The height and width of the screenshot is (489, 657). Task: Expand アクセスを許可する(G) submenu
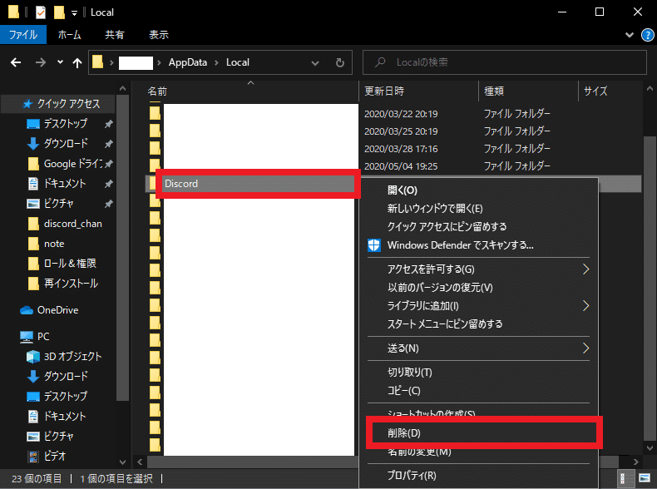[x=478, y=269]
